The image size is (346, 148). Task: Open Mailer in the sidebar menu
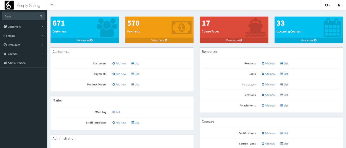pos(24,36)
